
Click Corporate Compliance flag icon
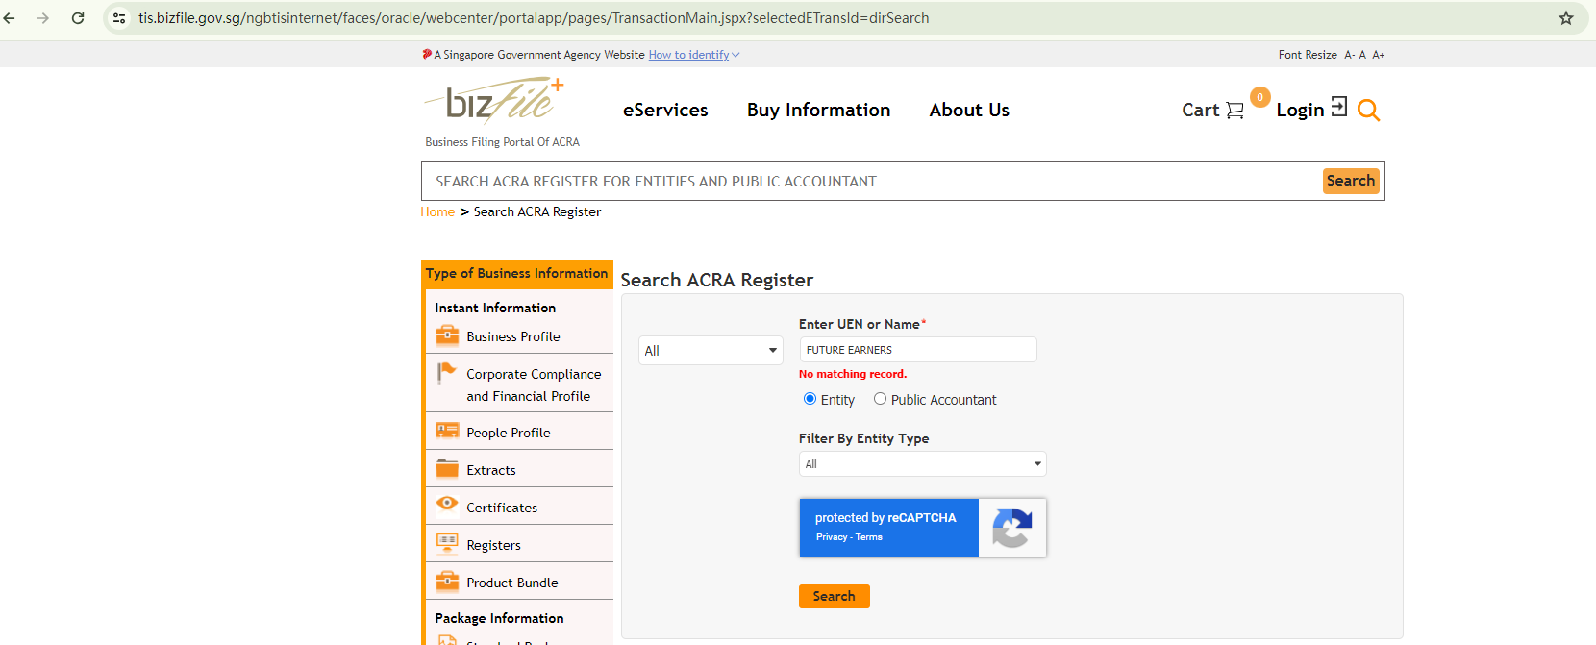coord(446,372)
